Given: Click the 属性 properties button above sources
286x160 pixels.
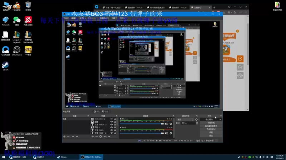Looking at the screenshot, I should coord(97,112).
